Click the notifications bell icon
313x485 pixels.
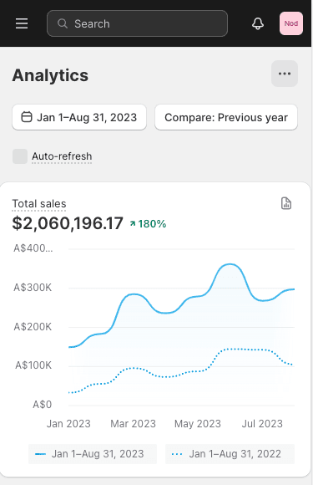pos(258,23)
